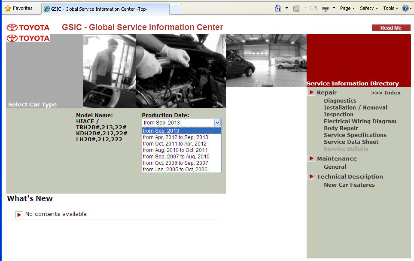Choose 'from Apr, 2012 to Sep, 2013'
The width and height of the screenshot is (414, 261).
click(181, 137)
